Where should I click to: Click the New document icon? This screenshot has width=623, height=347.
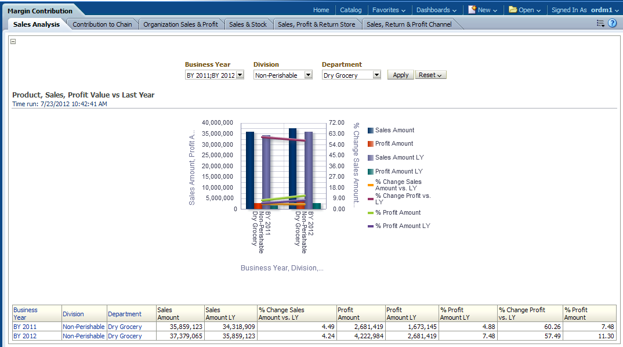click(472, 10)
